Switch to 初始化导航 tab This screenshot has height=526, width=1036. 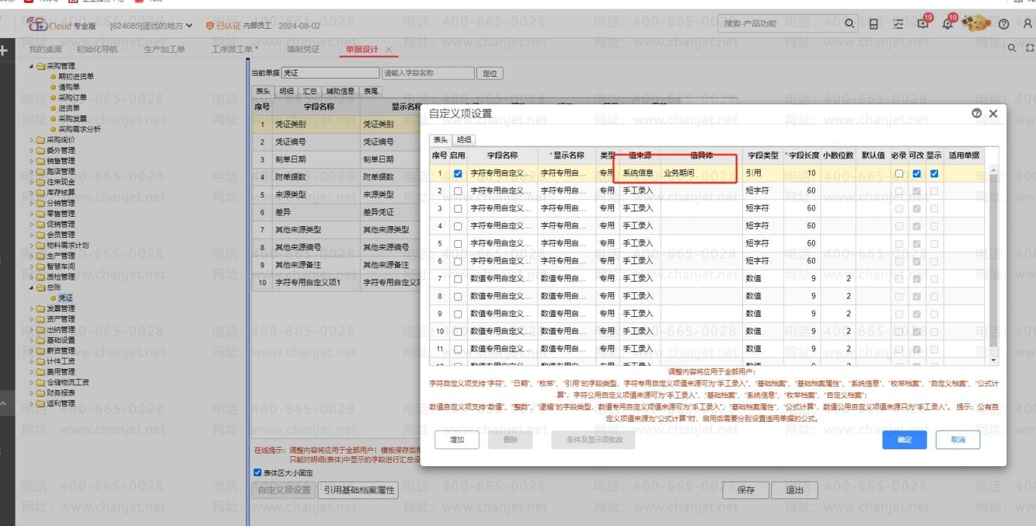coord(97,49)
